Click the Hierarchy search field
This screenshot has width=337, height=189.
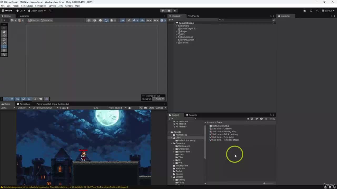tap(245, 20)
